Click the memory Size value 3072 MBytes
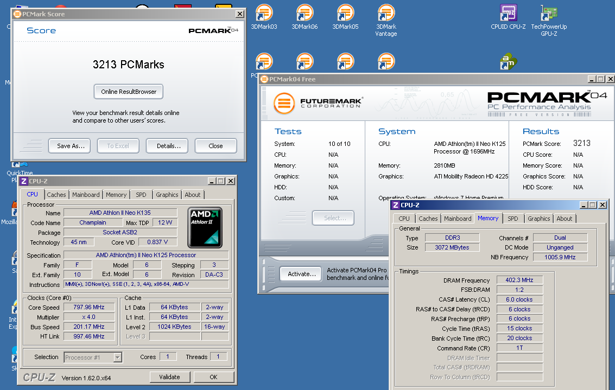The height and width of the screenshot is (390, 615). (452, 248)
